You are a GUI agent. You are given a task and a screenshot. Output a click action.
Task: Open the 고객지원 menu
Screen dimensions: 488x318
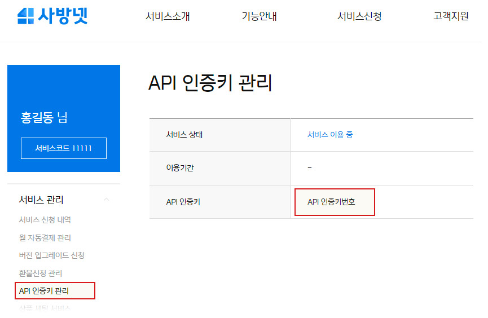(451, 16)
